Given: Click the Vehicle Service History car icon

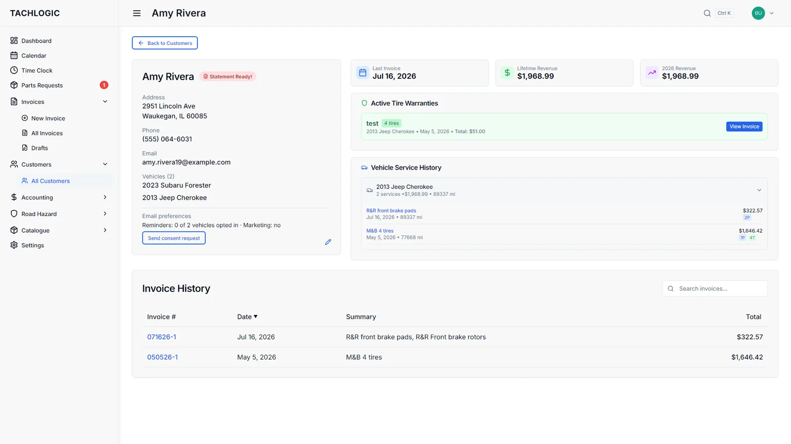Looking at the screenshot, I should click(364, 168).
